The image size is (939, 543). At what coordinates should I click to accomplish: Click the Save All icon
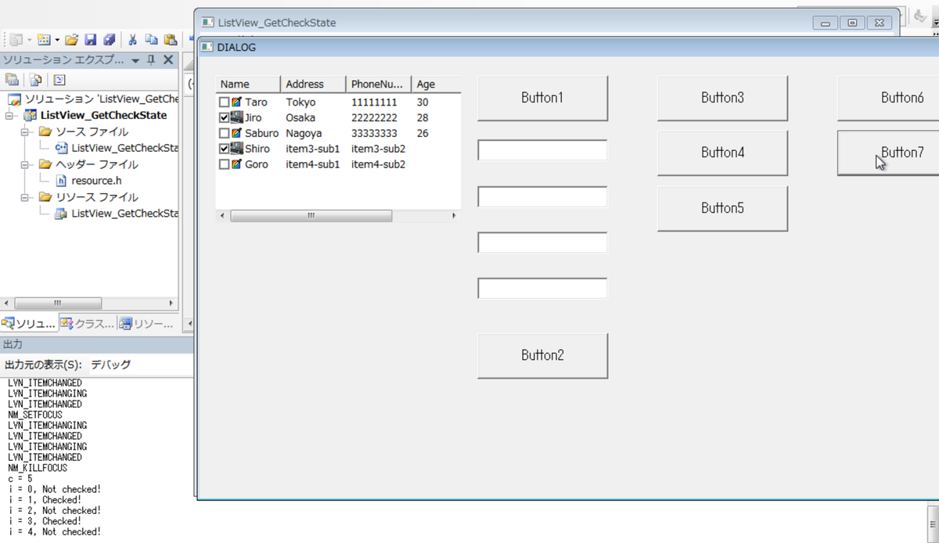[110, 39]
